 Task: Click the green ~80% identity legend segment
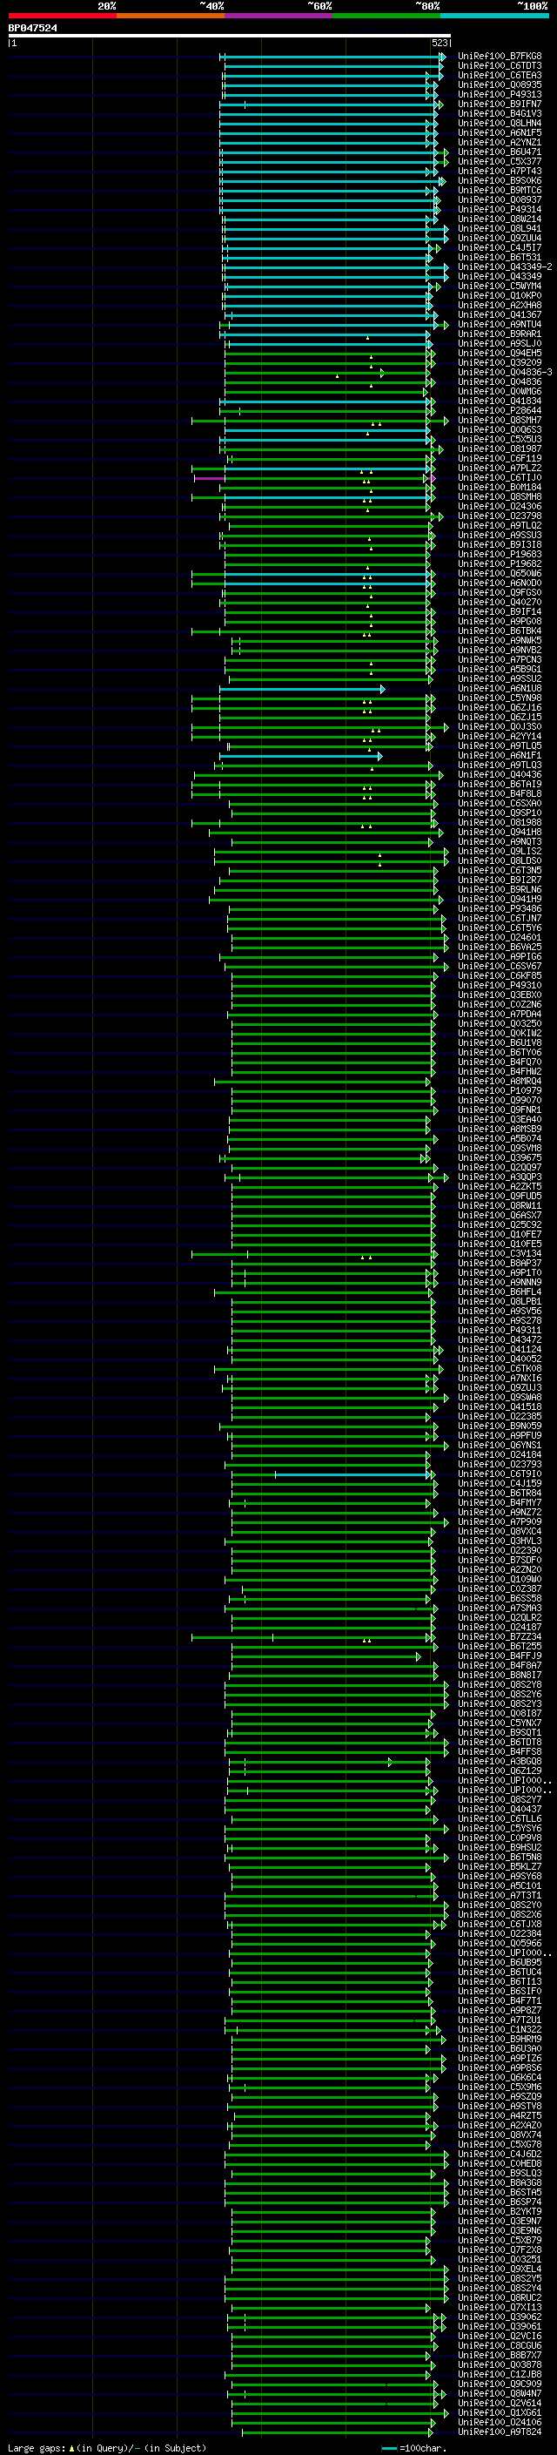tap(386, 16)
